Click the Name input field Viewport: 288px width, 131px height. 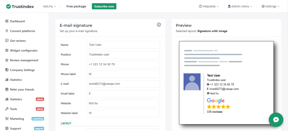pos(123,45)
